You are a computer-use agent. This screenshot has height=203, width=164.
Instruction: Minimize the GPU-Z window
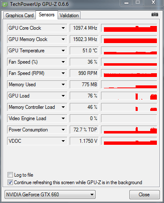pyautogui.click(x=126, y=3)
